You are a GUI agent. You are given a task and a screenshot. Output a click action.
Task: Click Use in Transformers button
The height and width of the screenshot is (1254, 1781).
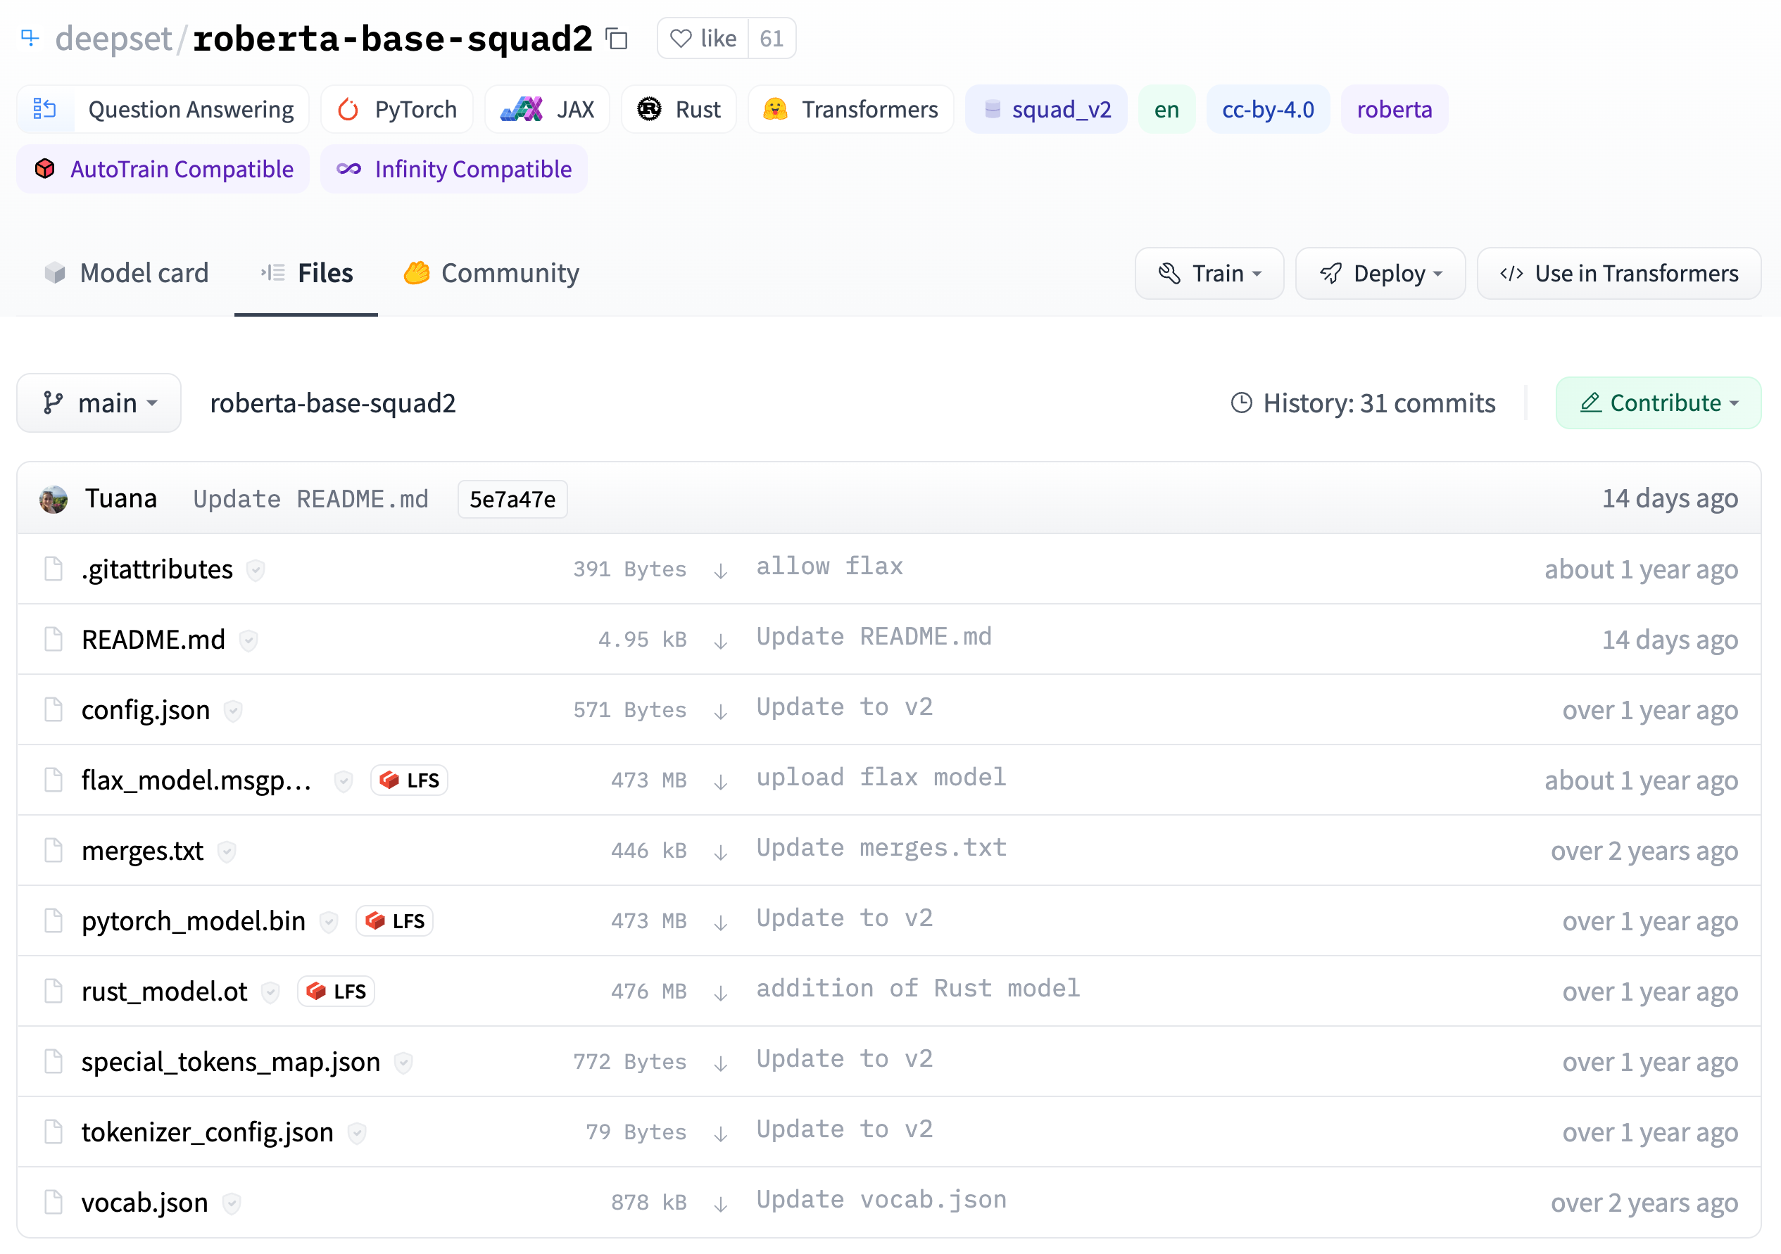tap(1619, 274)
